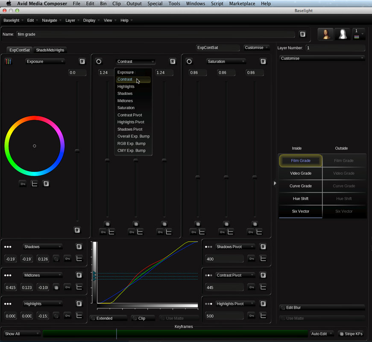Click the curve icon in Contrast Pivot row

(263, 287)
